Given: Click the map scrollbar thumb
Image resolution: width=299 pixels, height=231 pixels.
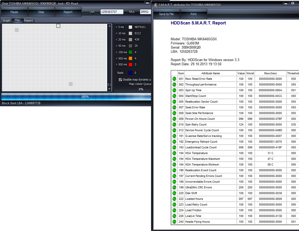Looking at the screenshot, I should (109, 84).
